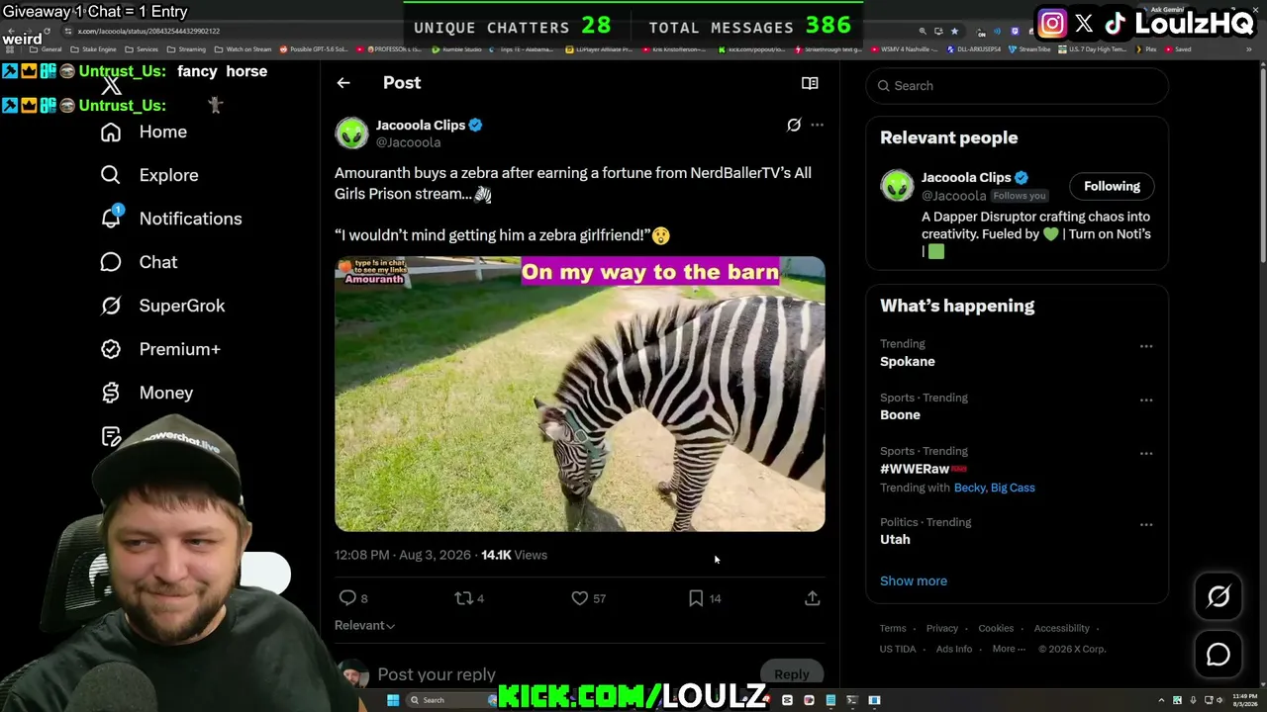The image size is (1267, 712).
Task: Click the 14.1K Views count
Action: click(514, 555)
